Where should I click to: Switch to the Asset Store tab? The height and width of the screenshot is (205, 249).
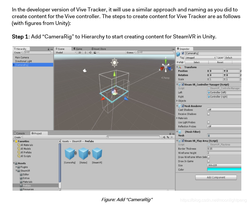[x=99, y=49]
